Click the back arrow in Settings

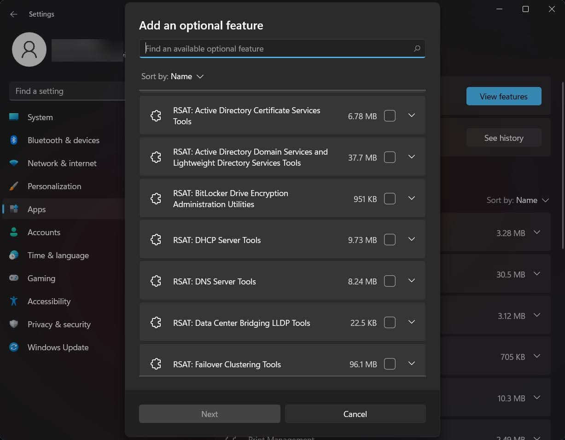[x=13, y=14]
